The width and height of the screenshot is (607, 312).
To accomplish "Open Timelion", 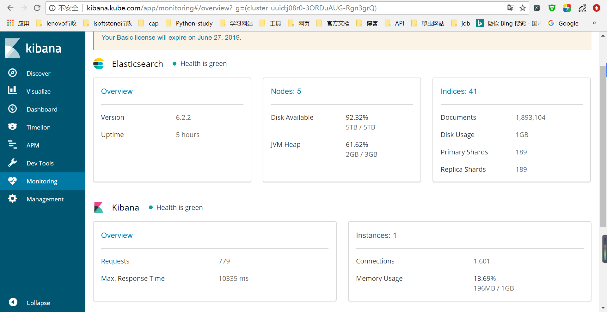I will pos(39,127).
